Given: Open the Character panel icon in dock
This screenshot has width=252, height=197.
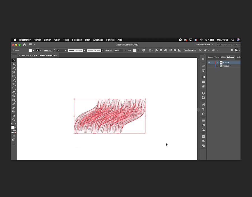Looking at the screenshot, I should [203, 105].
